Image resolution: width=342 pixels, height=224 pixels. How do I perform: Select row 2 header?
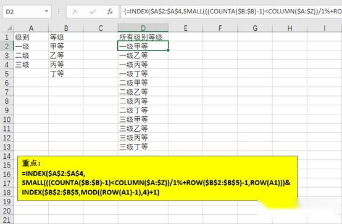click(x=7, y=46)
